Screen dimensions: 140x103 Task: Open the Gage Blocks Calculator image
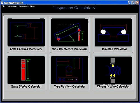(26, 70)
